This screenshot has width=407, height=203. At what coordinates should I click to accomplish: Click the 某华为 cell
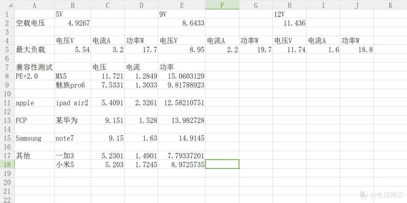[73, 120]
